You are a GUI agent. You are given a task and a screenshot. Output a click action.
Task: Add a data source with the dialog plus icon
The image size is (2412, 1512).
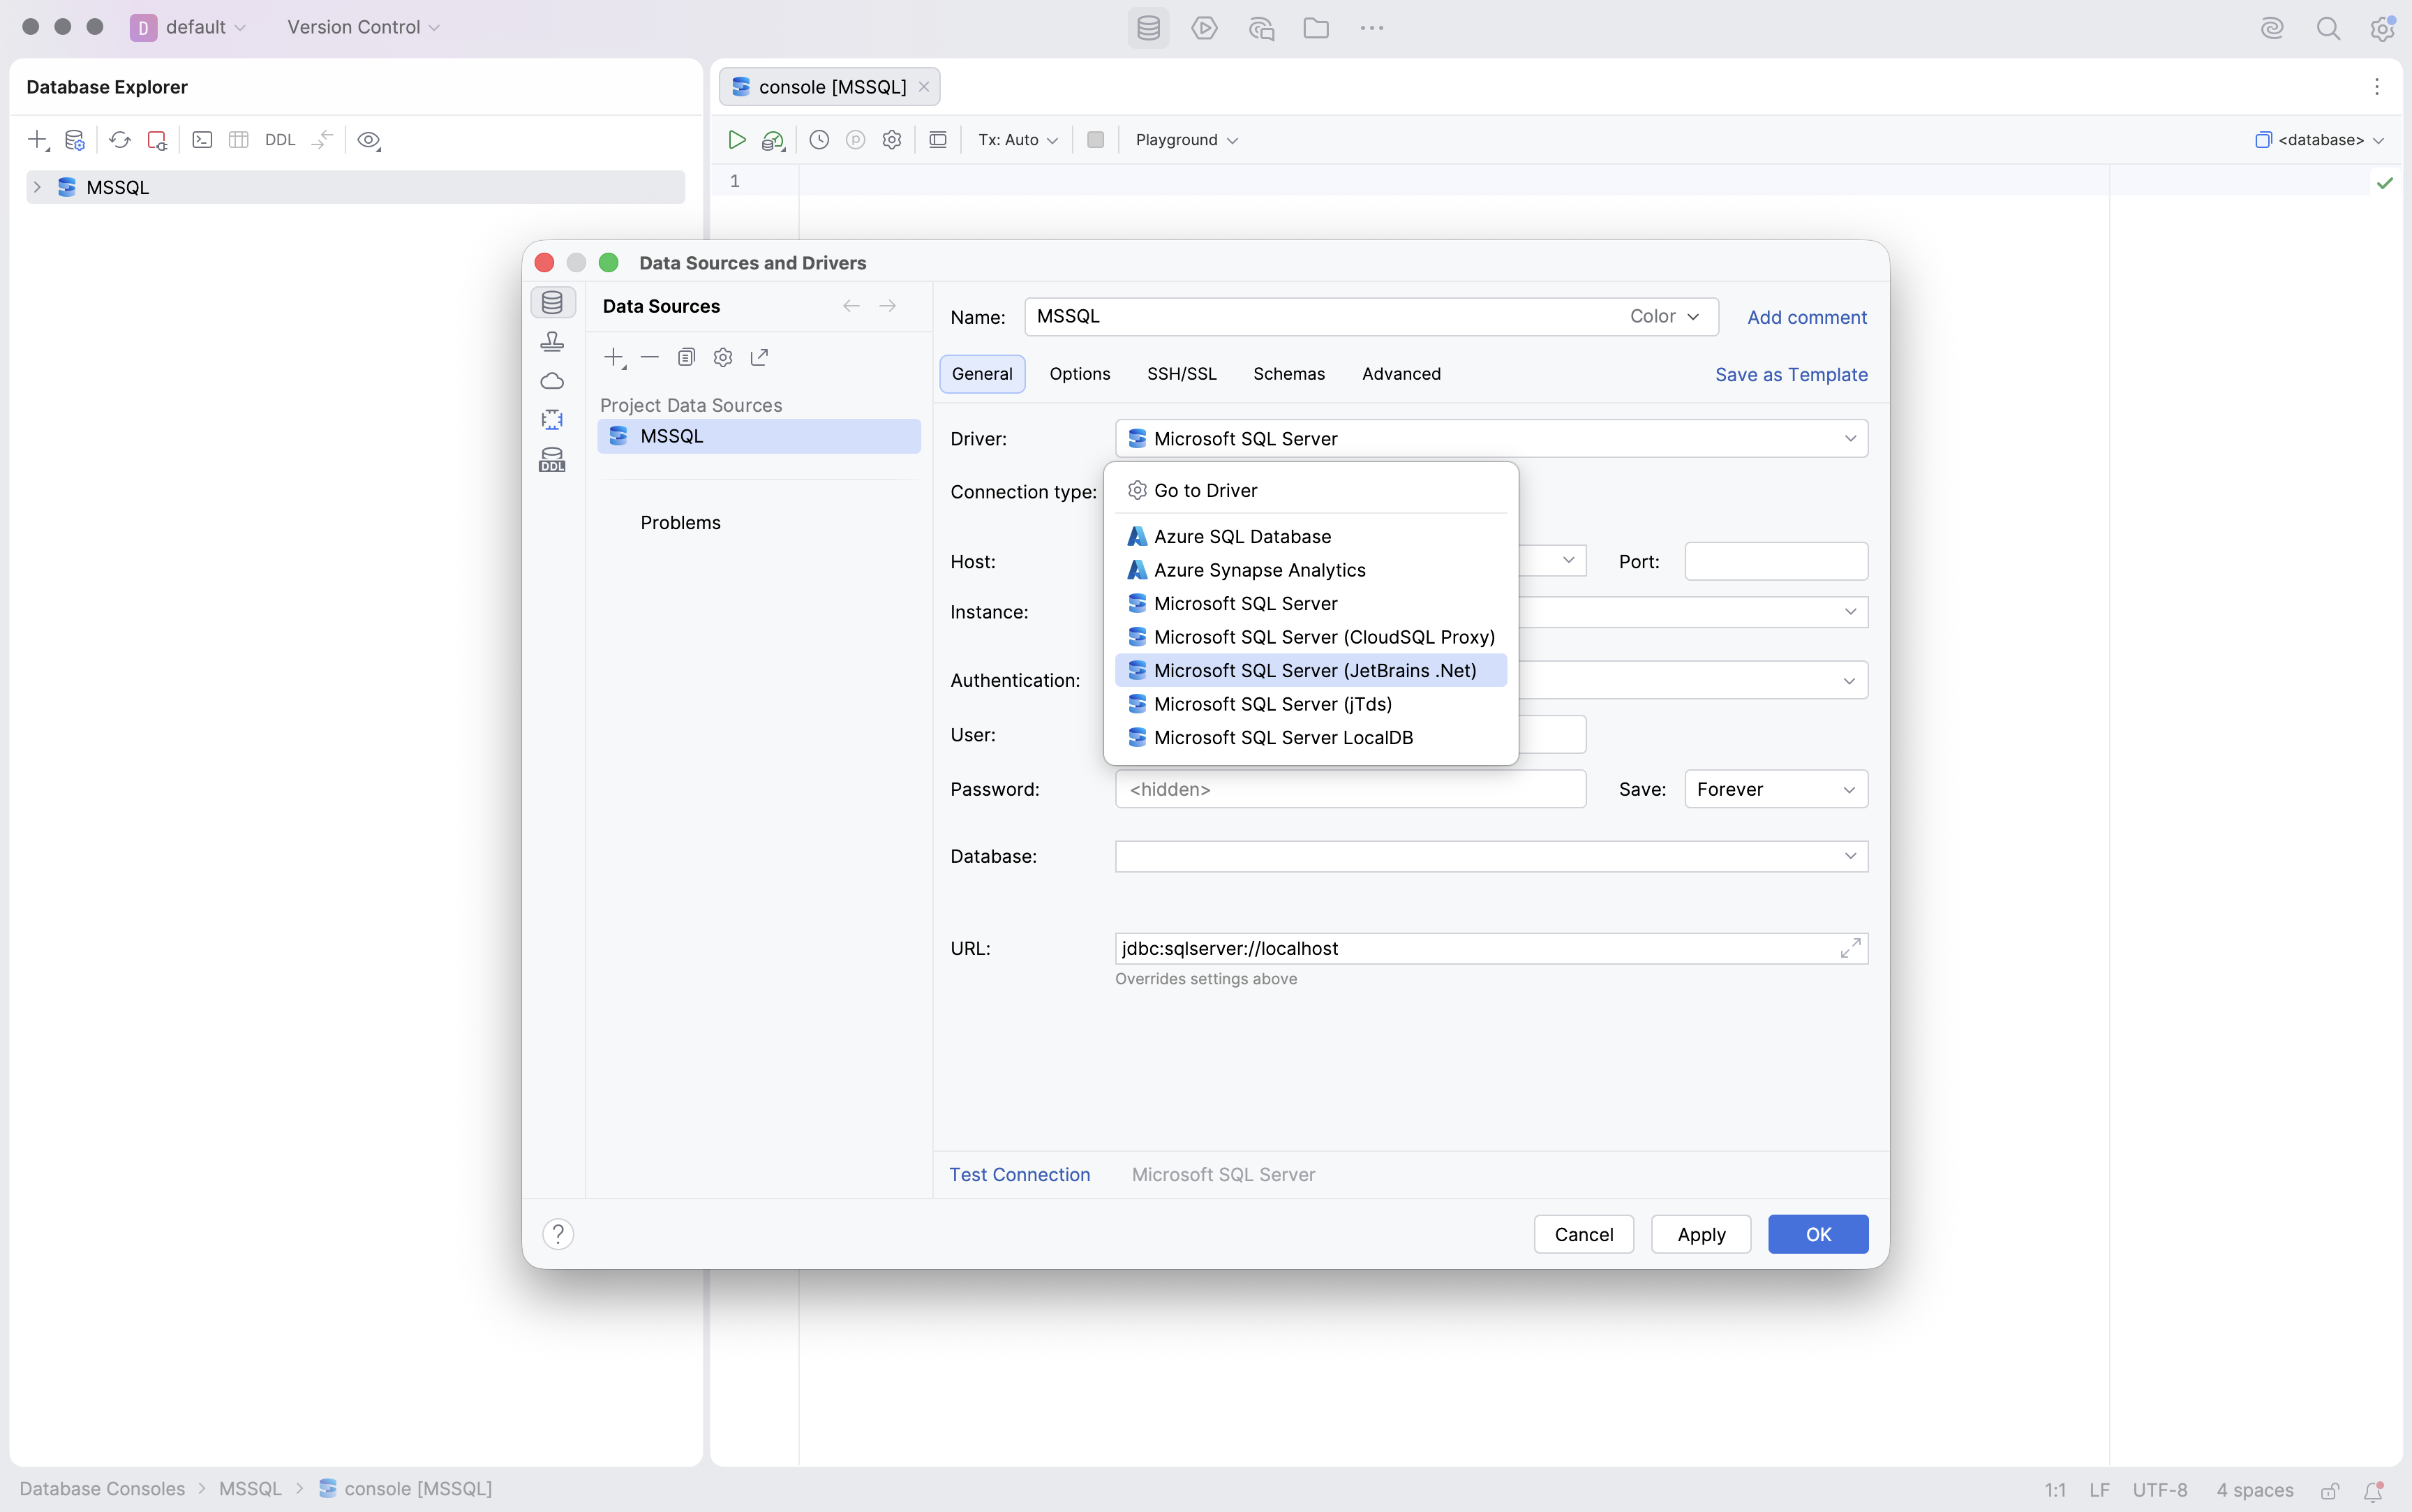[x=615, y=358]
